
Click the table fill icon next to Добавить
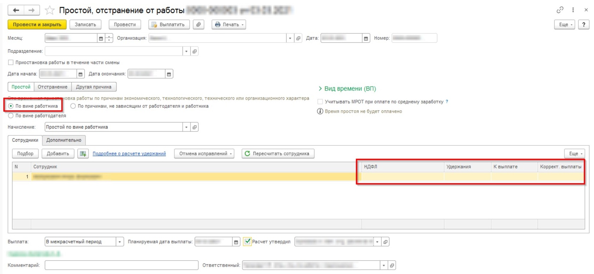point(83,154)
